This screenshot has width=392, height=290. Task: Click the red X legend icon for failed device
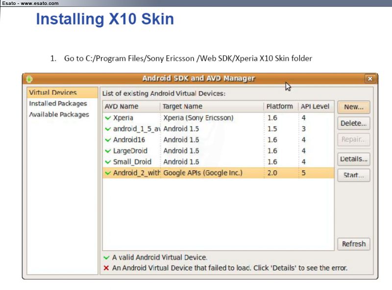(106, 268)
